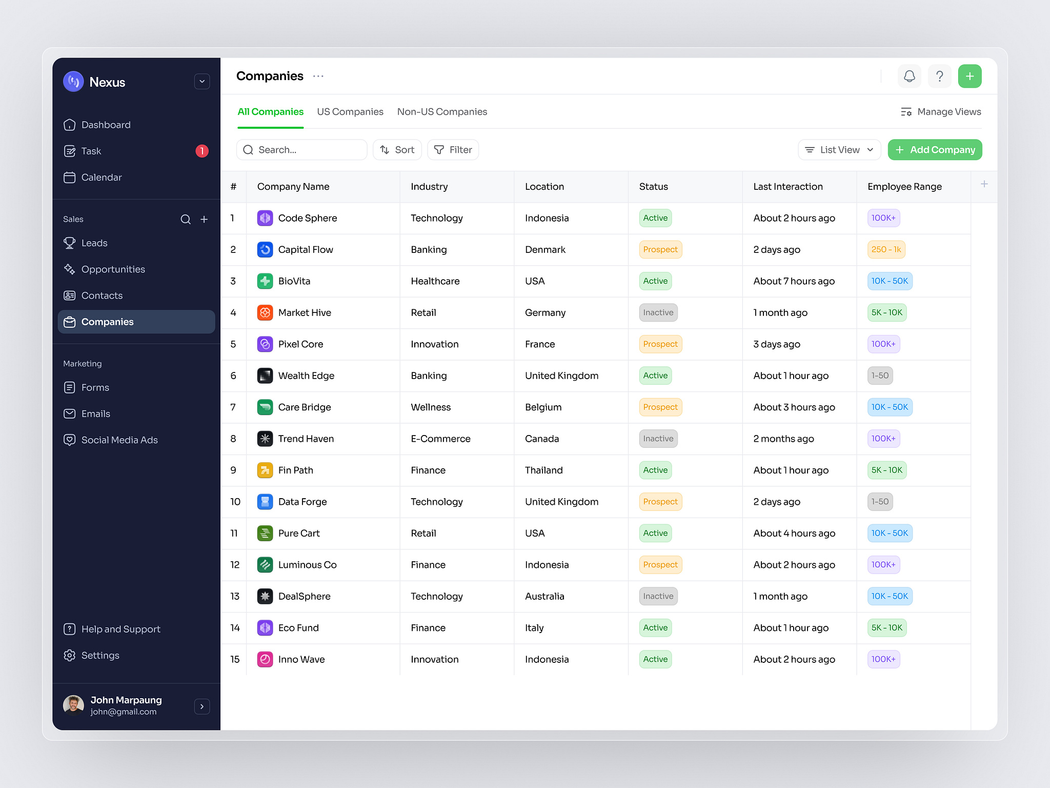The height and width of the screenshot is (788, 1050).
Task: Click inside the Search field
Action: 301,149
